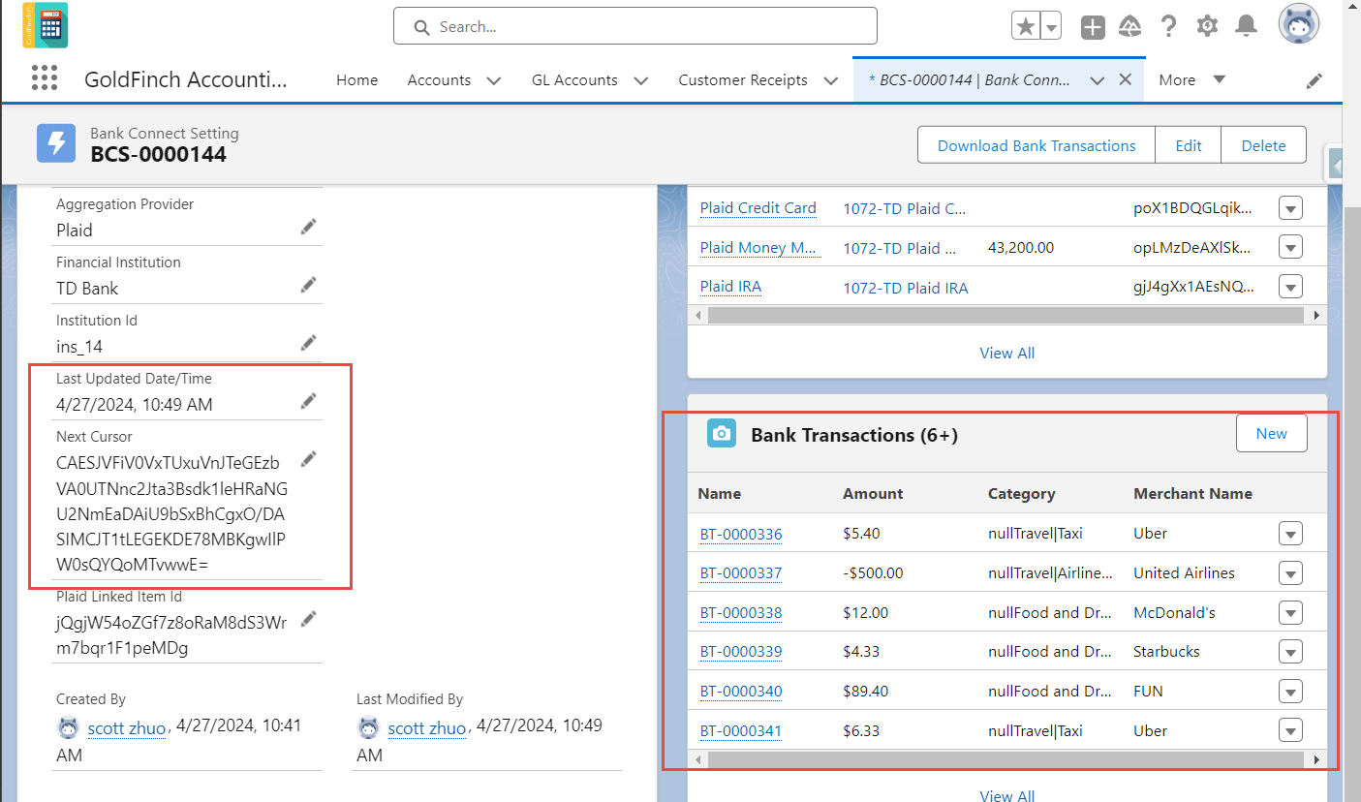Show actions for Plaid Credit Card row
The image size is (1361, 802).
1289,207
